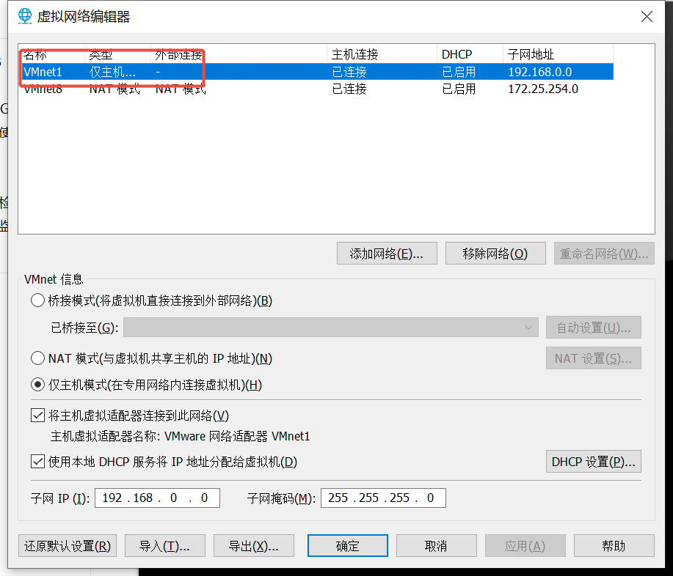Click the 导出(X)... button

254,545
